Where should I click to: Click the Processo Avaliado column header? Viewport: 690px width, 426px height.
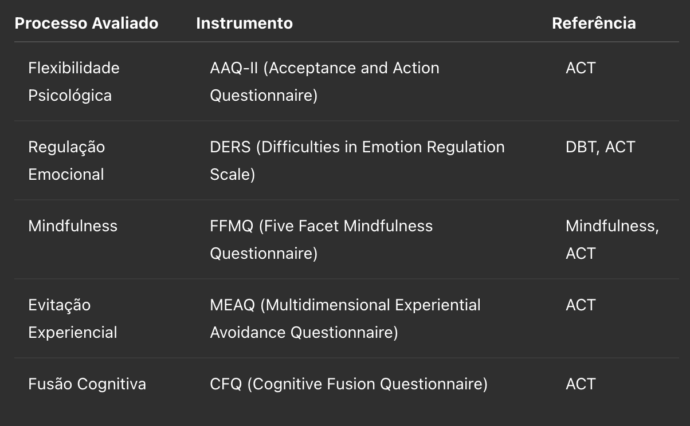(x=87, y=23)
